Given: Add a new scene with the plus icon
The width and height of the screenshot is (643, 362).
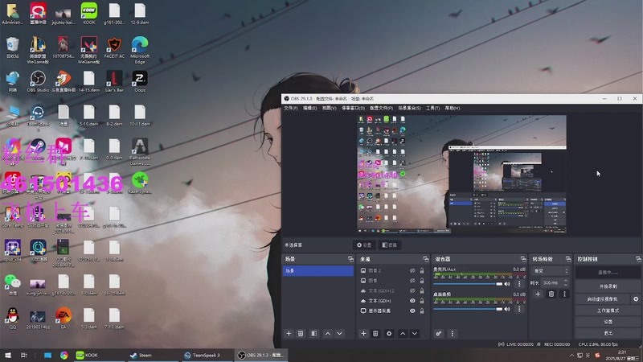Looking at the screenshot, I should [x=289, y=334].
